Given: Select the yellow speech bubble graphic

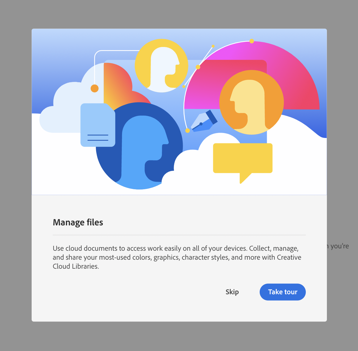Looking at the screenshot, I should click(x=243, y=158).
